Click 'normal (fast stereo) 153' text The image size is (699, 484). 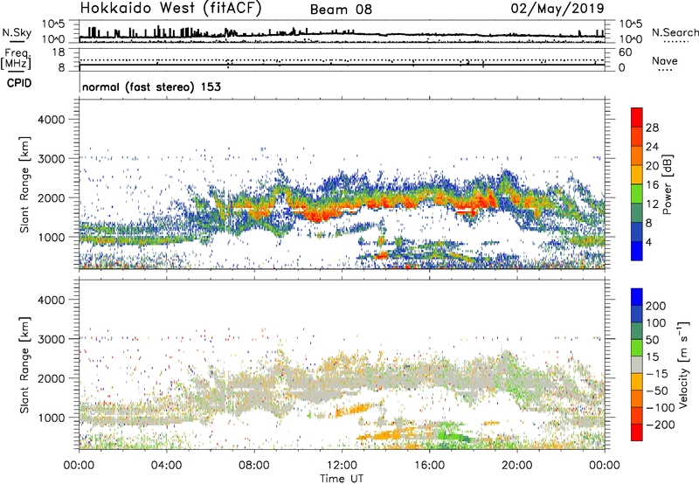pos(151,86)
